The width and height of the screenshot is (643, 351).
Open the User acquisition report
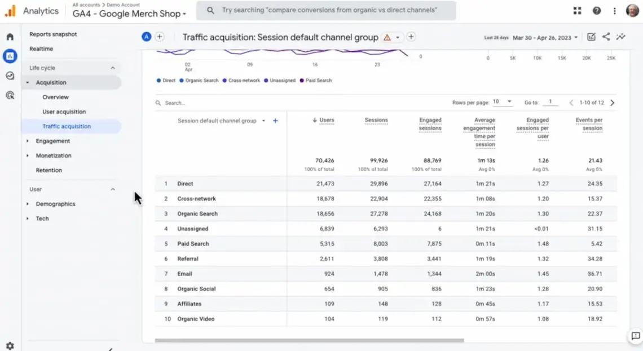click(64, 112)
